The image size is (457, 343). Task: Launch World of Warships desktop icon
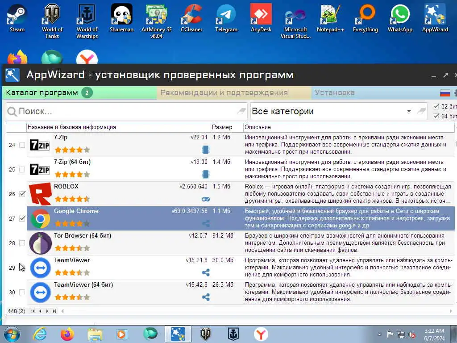point(87,21)
